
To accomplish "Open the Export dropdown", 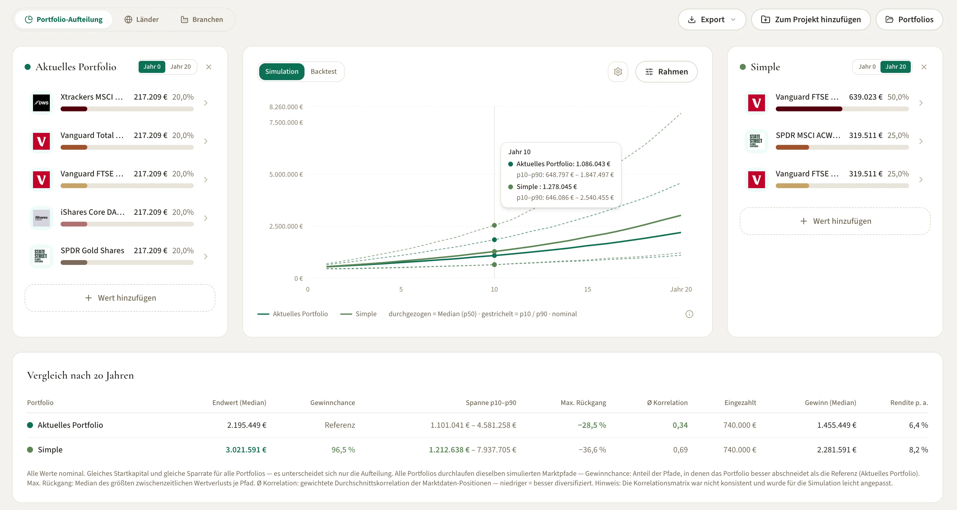I will pos(712,20).
